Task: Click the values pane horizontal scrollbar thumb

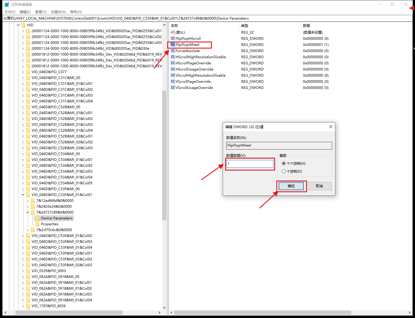Action: click(x=263, y=312)
